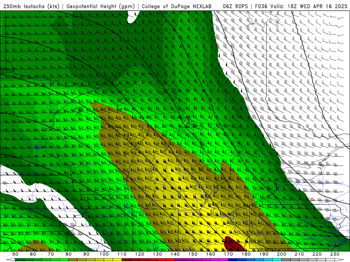Click the 'Valid: 18Z WED APR 16 2025' text

click(x=309, y=7)
